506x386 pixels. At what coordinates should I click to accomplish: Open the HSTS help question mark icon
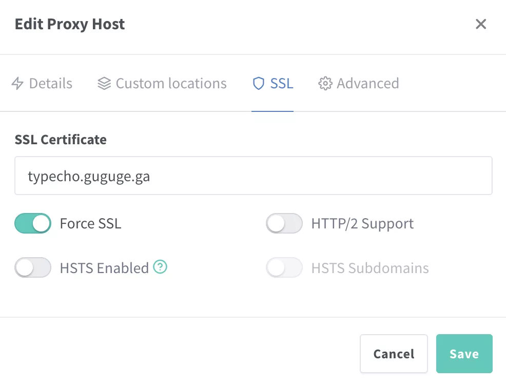coord(161,267)
